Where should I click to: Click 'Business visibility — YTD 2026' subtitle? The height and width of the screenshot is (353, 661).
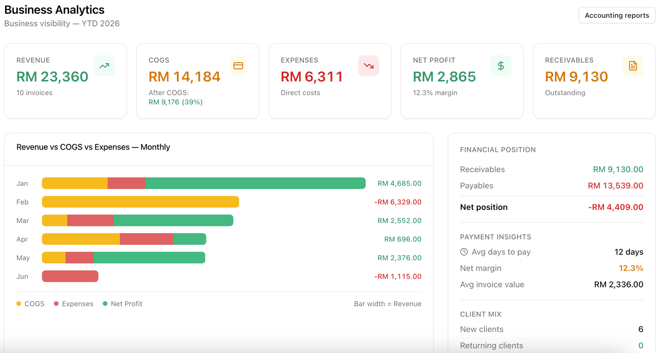coord(62,24)
